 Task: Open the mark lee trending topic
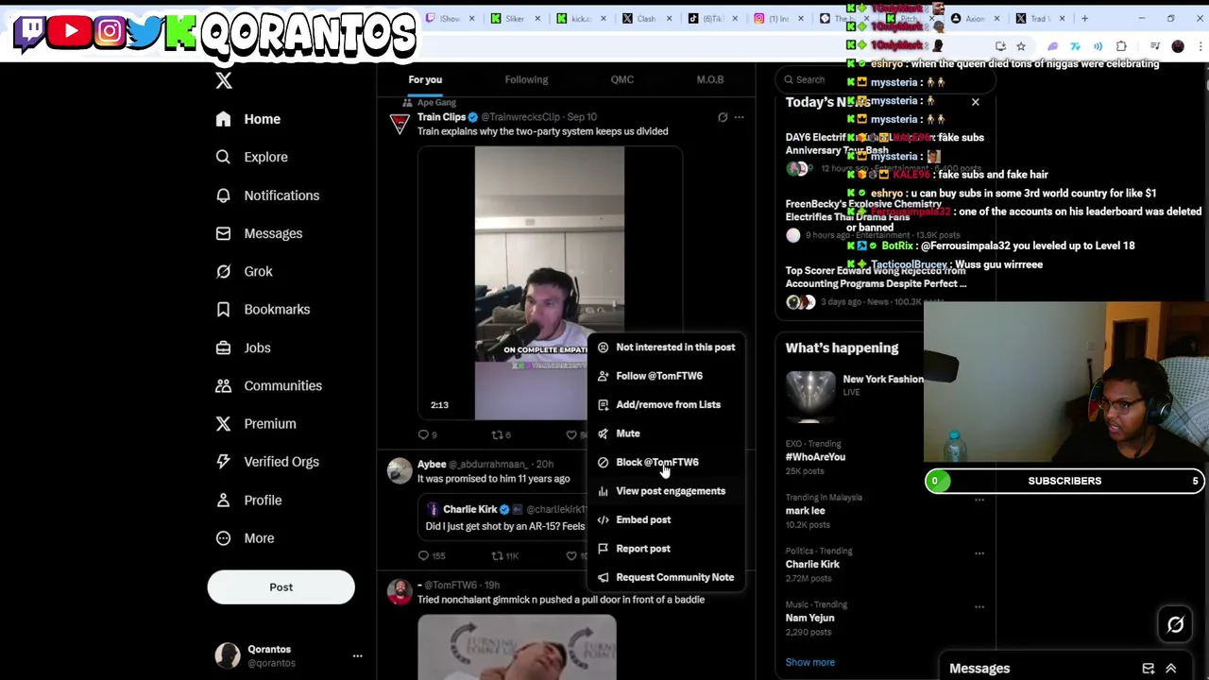805,511
